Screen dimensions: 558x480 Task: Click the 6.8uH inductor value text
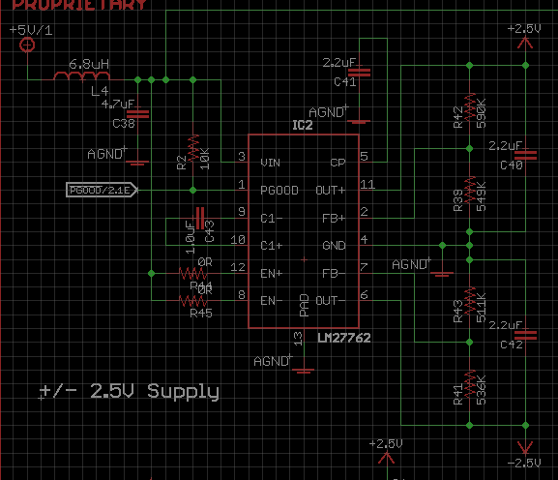coord(89,64)
